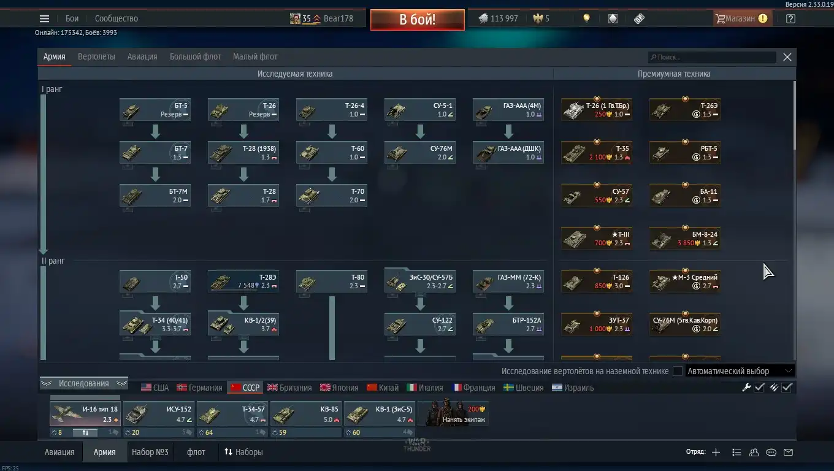The width and height of the screenshot is (834, 471).
Task: Select premium Т-35 vehicle card
Action: pos(597,153)
